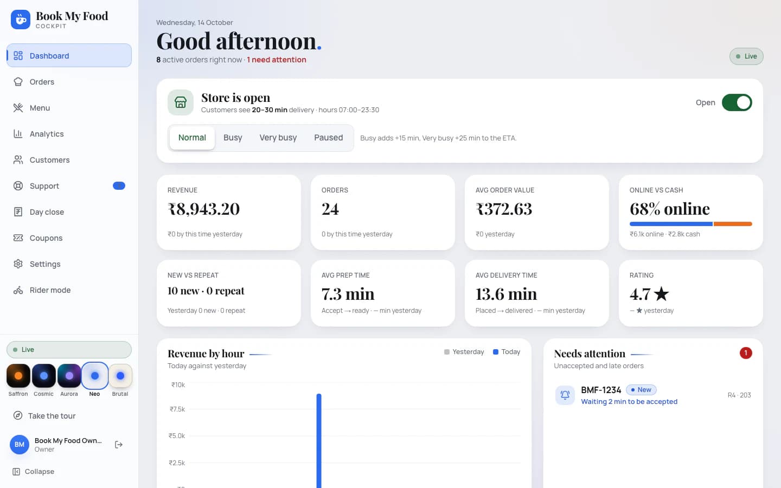This screenshot has width=781, height=488.
Task: Click the sidebar Live status pill
Action: tap(69, 350)
